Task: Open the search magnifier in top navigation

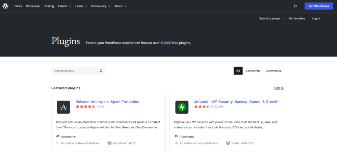Action: [x=295, y=6]
